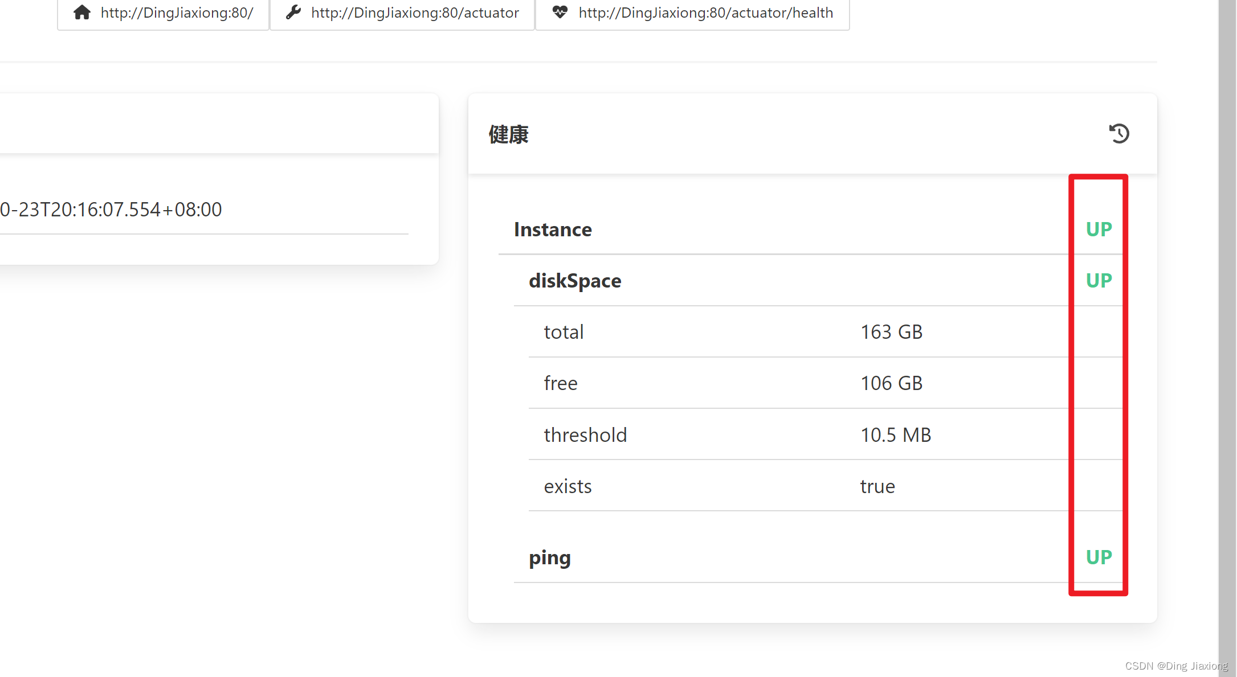Click the timestamp ending 20:16:07.554+08:00
Image resolution: width=1237 pixels, height=677 pixels.
111,210
